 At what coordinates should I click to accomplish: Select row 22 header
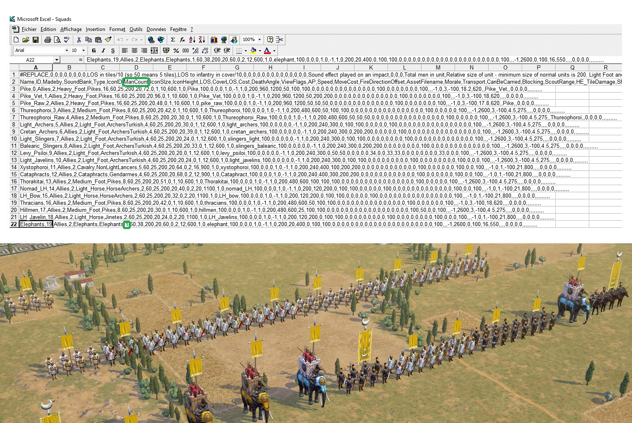click(x=14, y=224)
